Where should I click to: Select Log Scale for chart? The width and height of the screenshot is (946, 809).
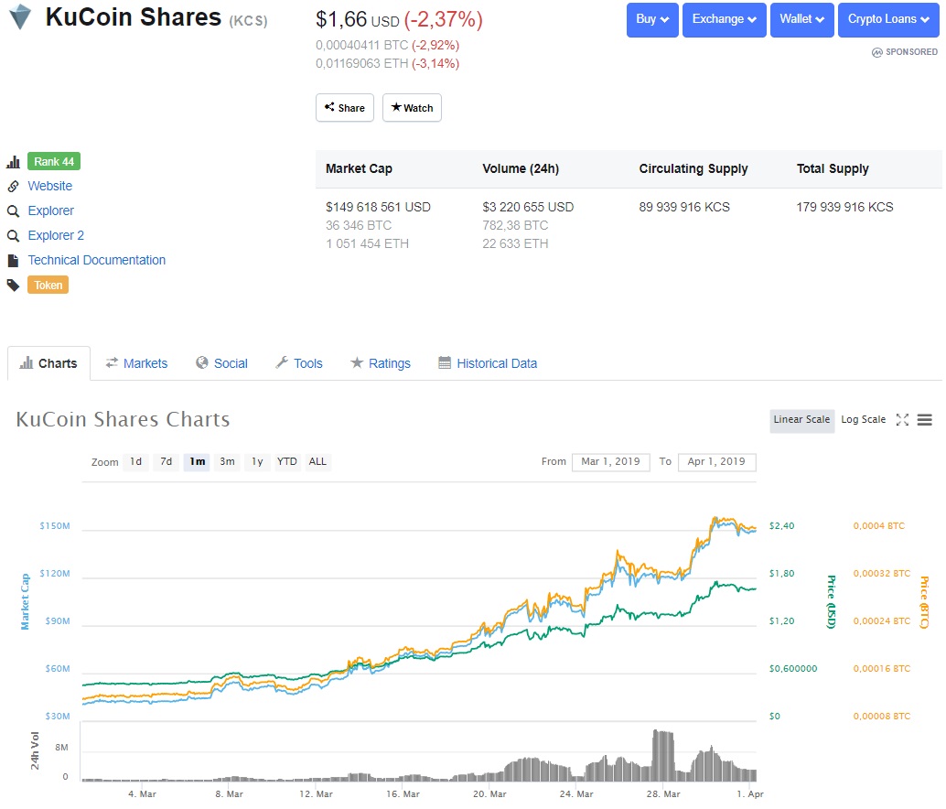click(864, 420)
